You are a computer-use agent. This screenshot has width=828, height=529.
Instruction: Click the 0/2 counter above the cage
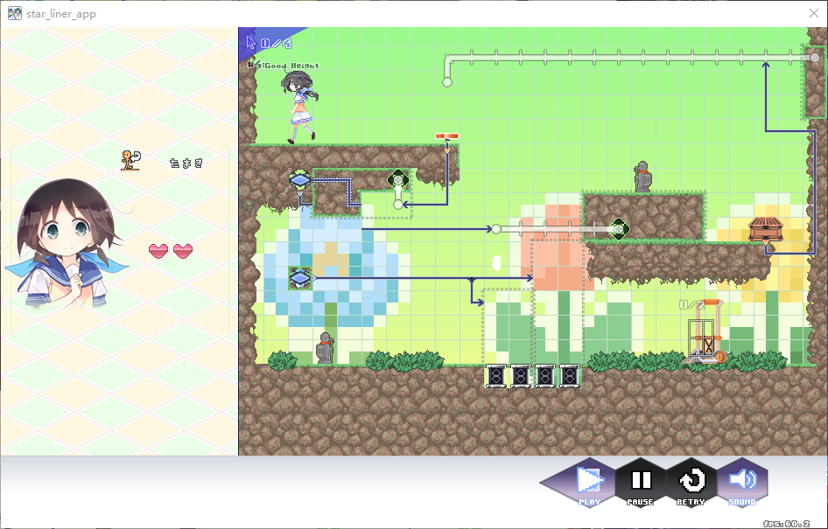[x=691, y=305]
